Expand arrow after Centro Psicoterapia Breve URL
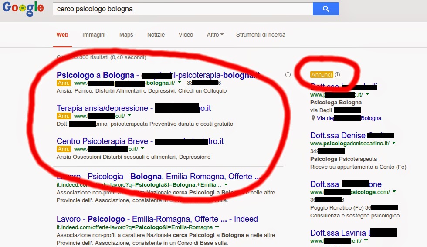The image size is (427, 247). pos(142,149)
